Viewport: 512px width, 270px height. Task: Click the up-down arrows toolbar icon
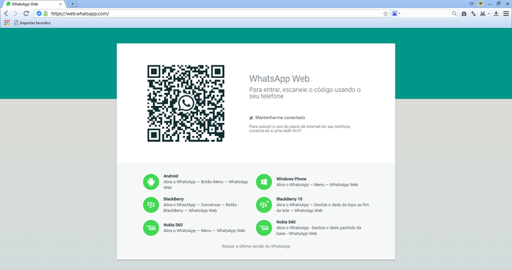(x=474, y=14)
